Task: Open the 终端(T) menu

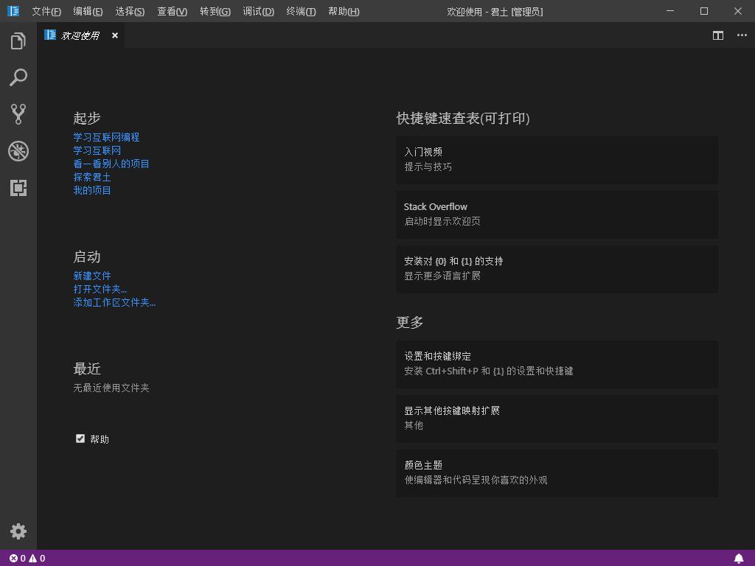Action: tap(300, 11)
